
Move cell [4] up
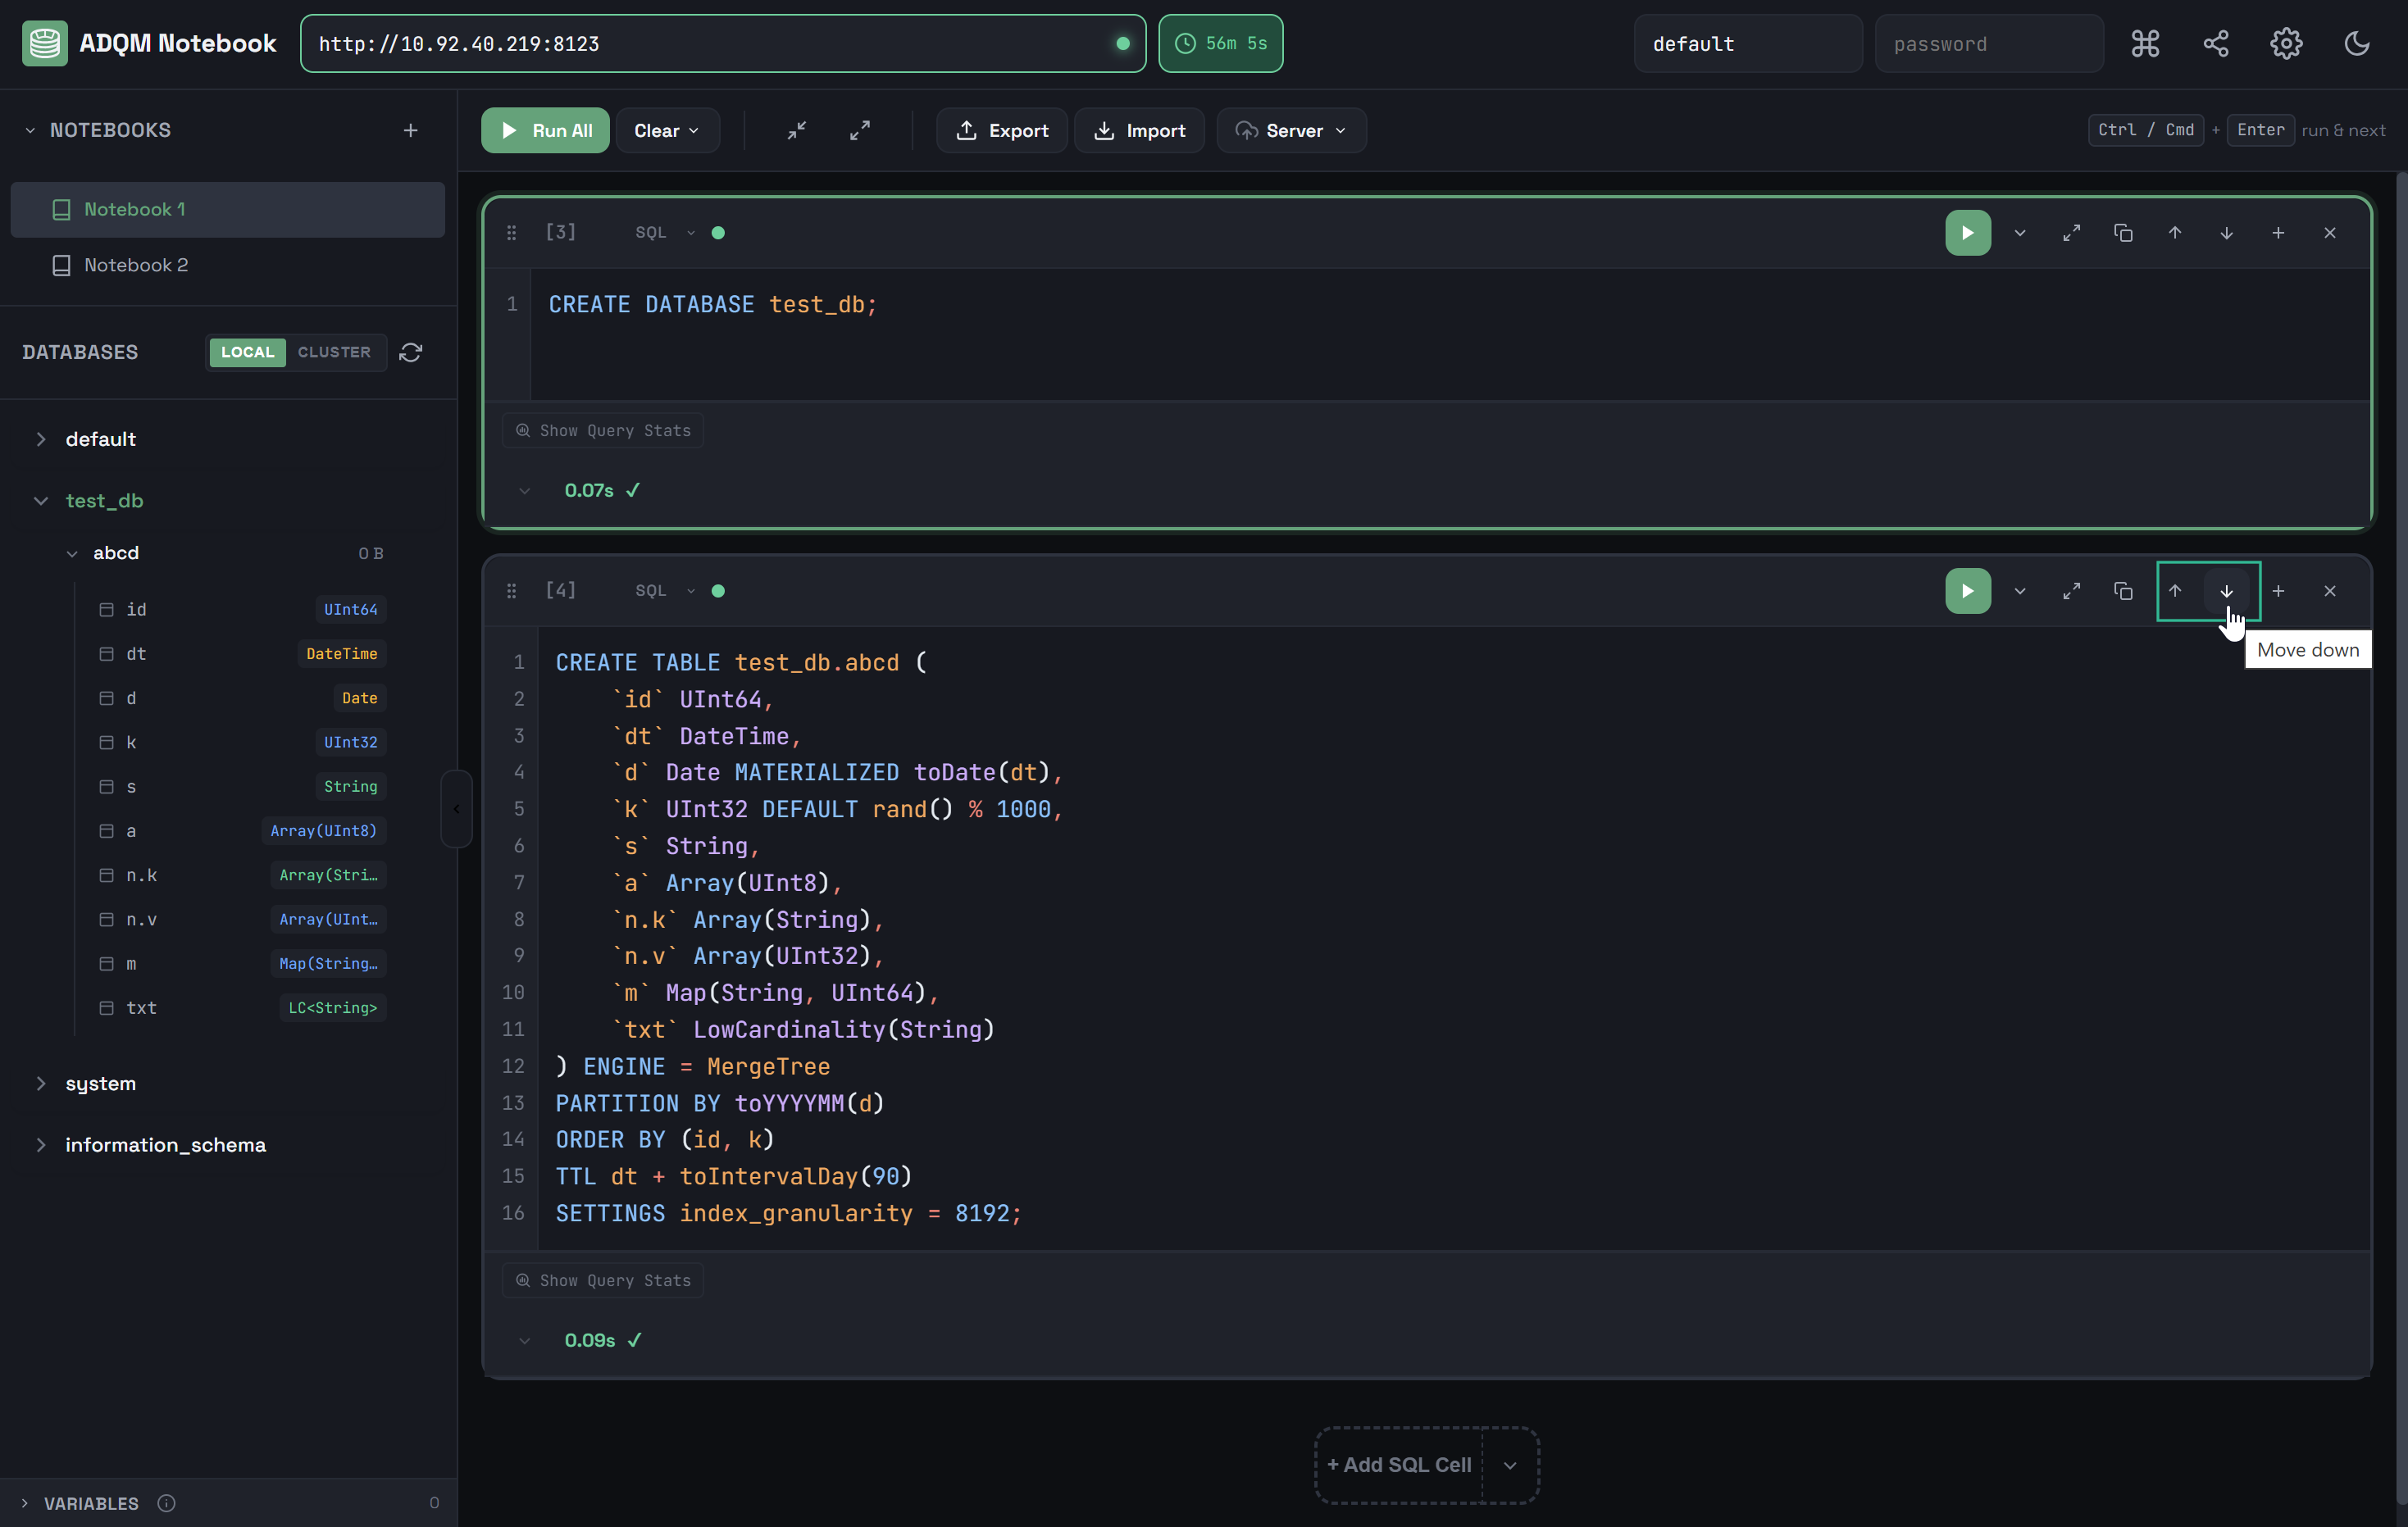(2174, 591)
